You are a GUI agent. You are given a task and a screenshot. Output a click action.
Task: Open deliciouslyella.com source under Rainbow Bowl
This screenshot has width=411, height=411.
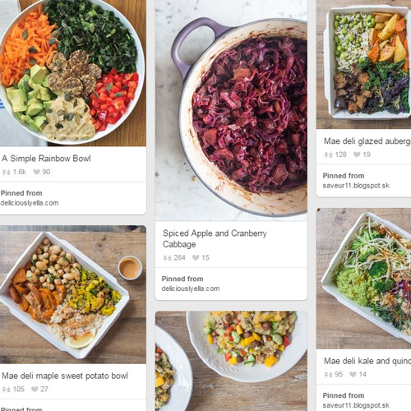click(x=30, y=203)
